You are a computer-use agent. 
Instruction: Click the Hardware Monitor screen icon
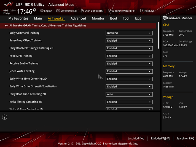[x=165, y=18]
